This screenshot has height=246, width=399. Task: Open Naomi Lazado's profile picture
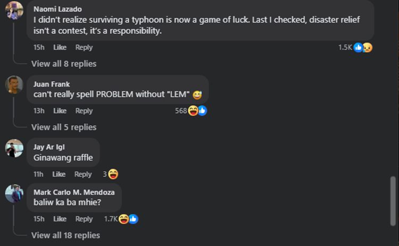14,11
